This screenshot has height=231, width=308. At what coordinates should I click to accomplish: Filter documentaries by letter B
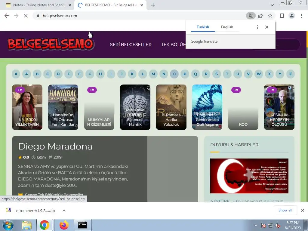pyautogui.click(x=37, y=74)
